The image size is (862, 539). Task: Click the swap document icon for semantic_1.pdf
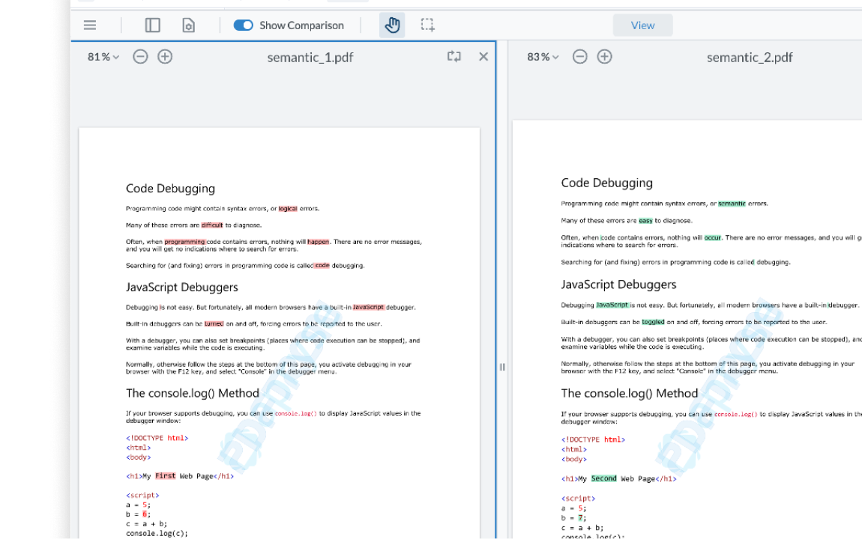pyautogui.click(x=454, y=57)
